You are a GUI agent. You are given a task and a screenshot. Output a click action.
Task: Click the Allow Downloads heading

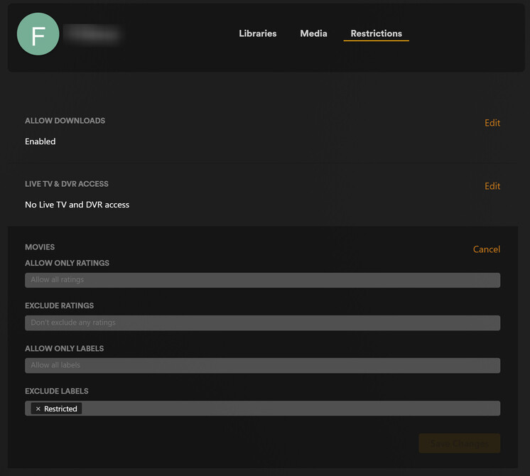click(65, 121)
